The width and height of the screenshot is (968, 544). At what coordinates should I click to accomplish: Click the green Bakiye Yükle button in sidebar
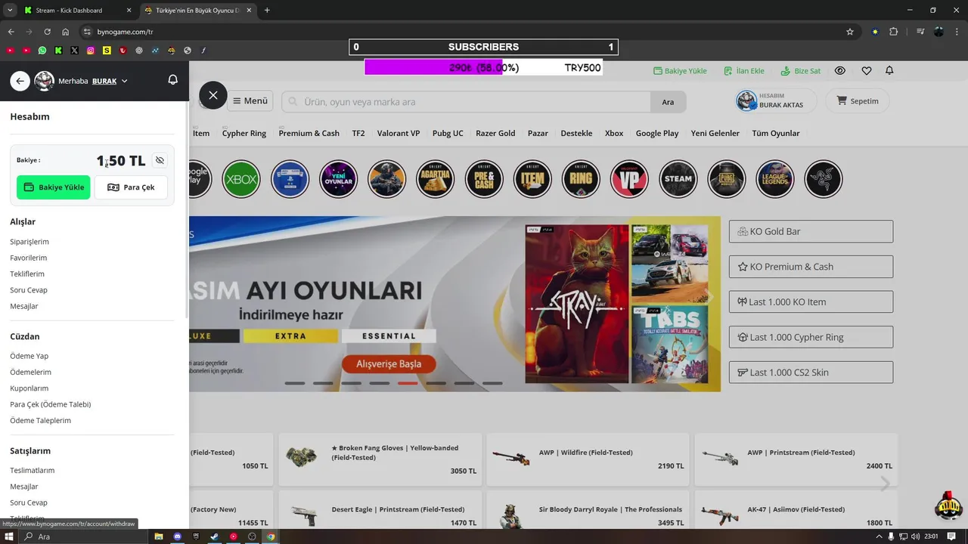point(54,187)
